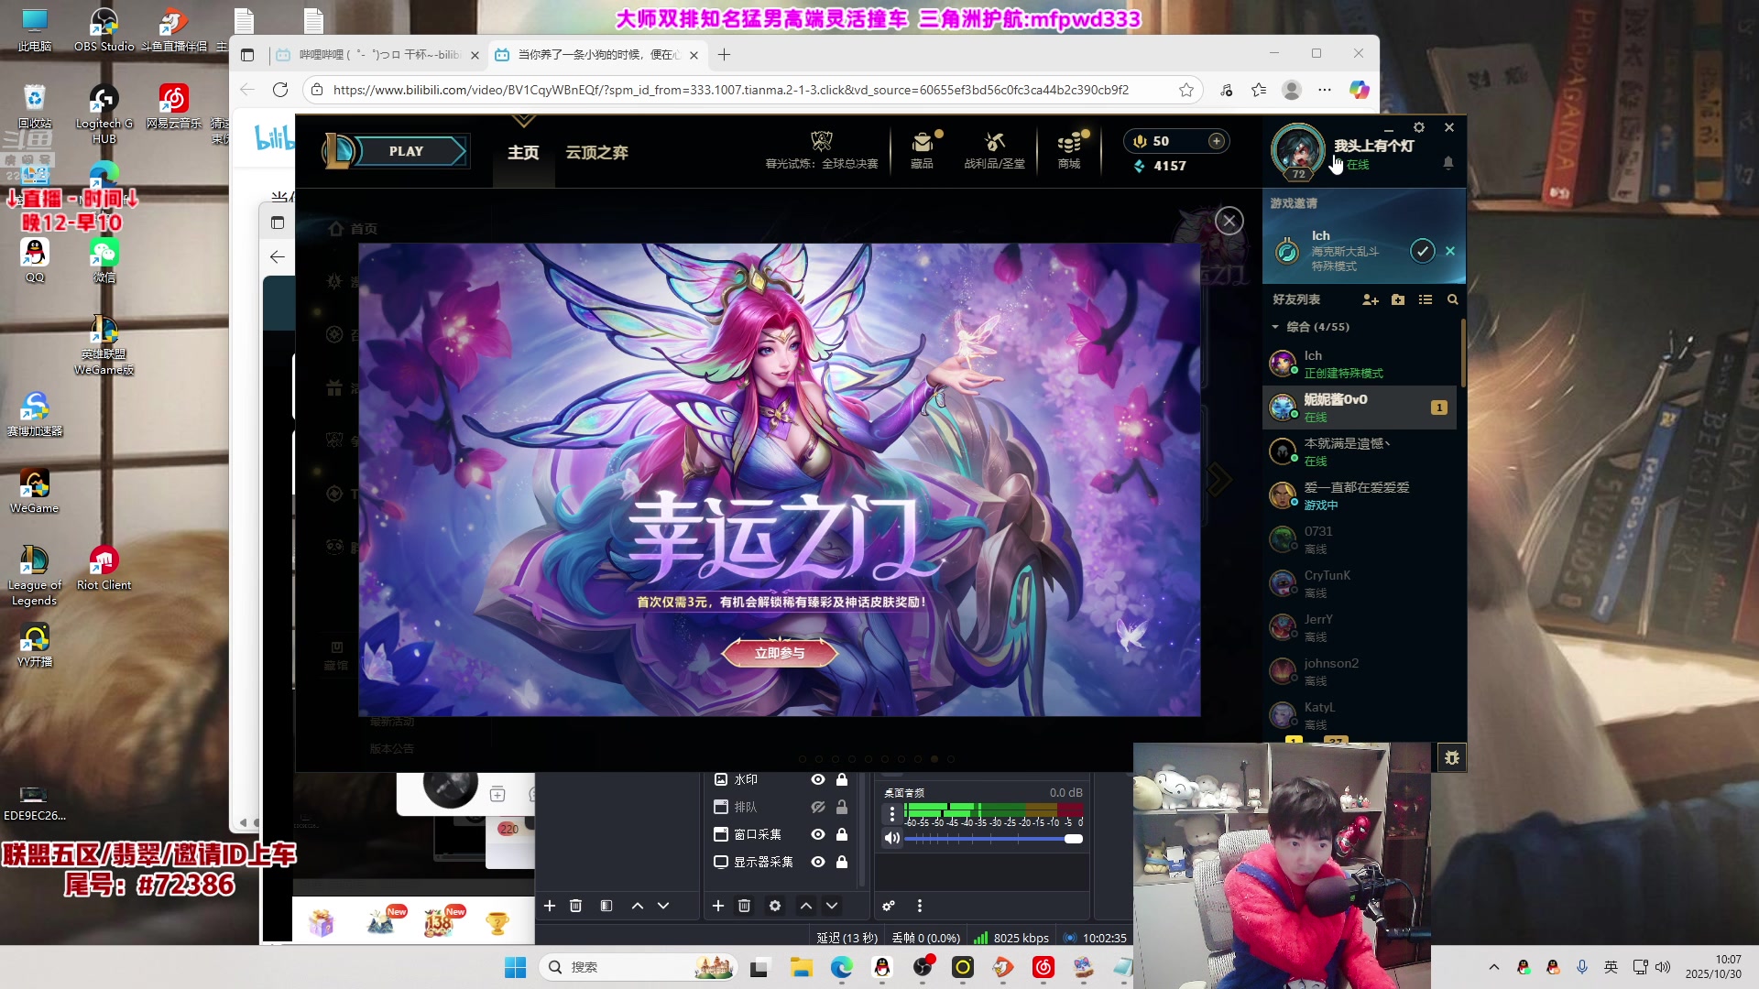Open the 商城 store icon

(1069, 150)
